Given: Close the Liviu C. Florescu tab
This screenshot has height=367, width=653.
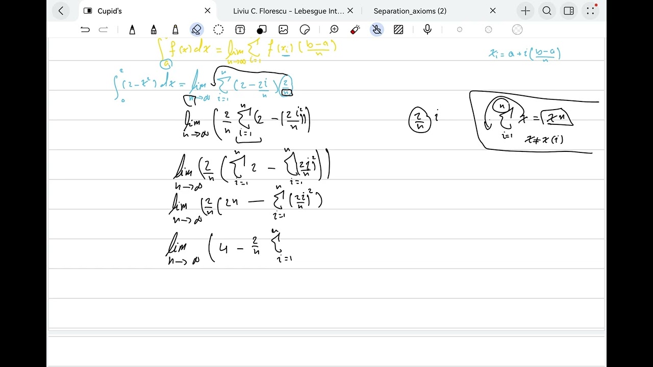Looking at the screenshot, I should pyautogui.click(x=350, y=11).
